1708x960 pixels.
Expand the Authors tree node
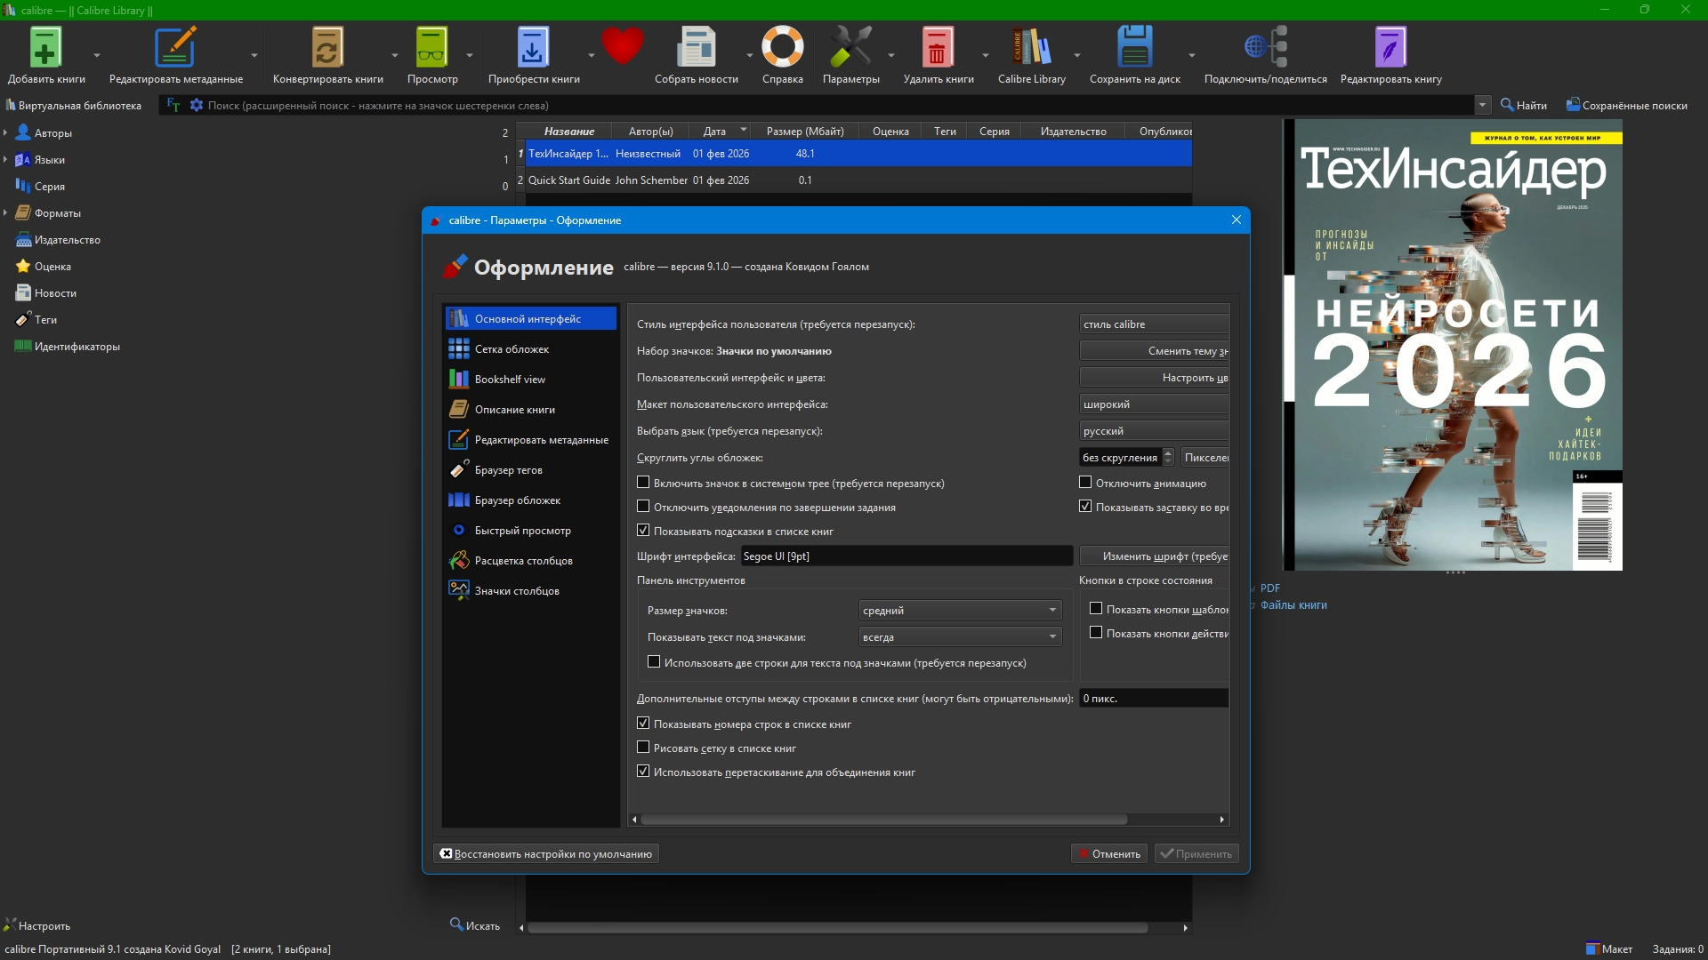(5, 132)
